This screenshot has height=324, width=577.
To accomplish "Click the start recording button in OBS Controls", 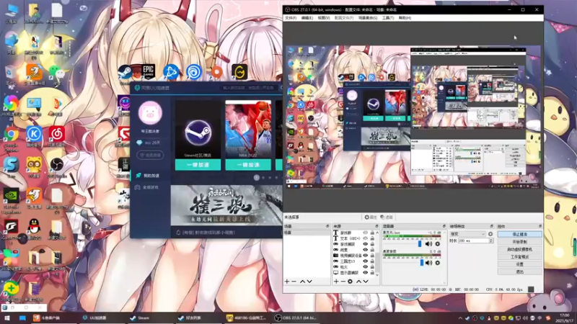I will [x=519, y=242].
